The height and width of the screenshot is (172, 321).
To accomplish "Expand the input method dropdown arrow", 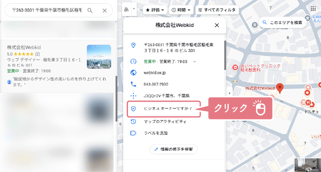I will pyautogui.click(x=134, y=9).
